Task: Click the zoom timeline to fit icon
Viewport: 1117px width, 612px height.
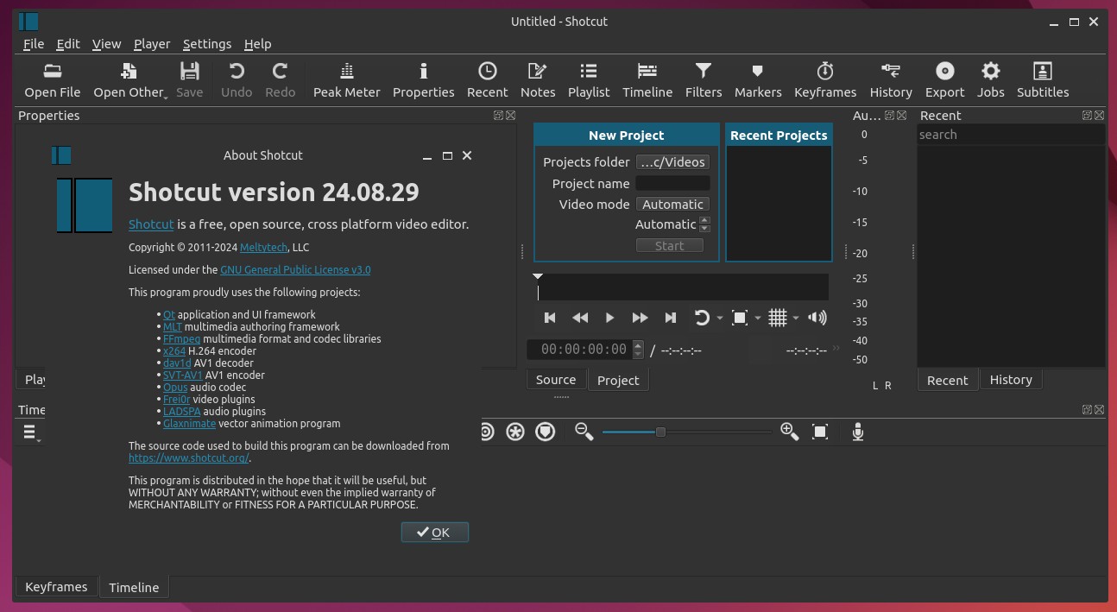Action: tap(820, 432)
